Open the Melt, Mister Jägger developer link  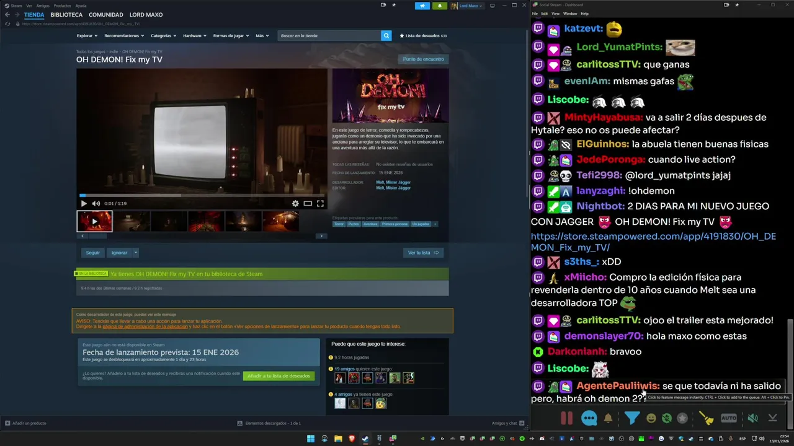393,183
